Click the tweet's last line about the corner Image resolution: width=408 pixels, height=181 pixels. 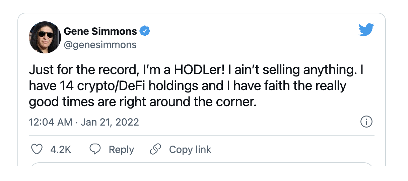point(143,102)
